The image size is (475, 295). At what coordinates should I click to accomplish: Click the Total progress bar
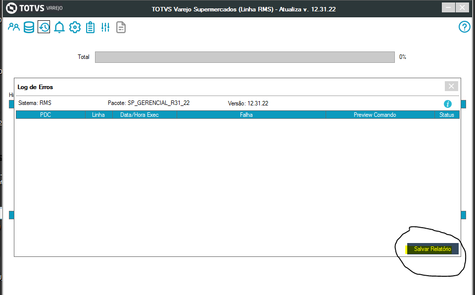245,57
